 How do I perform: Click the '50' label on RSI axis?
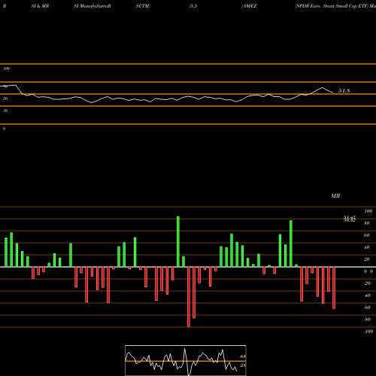(x=5, y=99)
